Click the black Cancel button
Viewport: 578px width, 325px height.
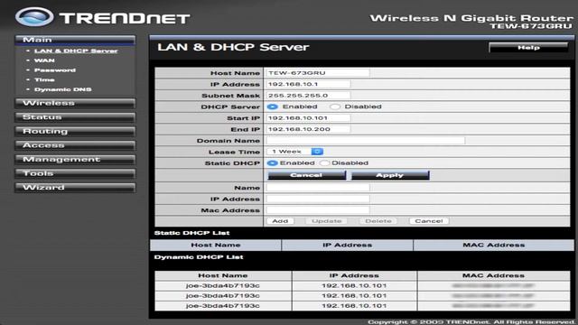[x=307, y=175]
